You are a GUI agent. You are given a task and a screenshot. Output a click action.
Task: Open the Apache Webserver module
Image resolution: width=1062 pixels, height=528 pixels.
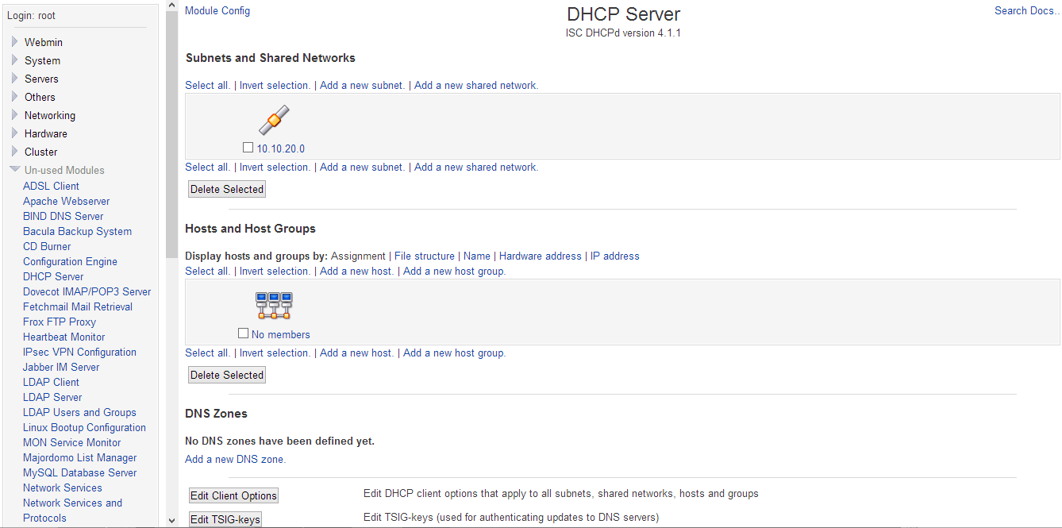pyautogui.click(x=66, y=201)
